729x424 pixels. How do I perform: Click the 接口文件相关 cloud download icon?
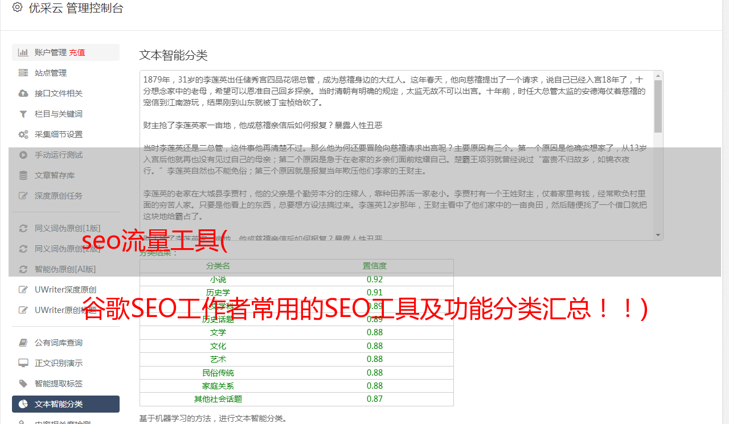(x=23, y=93)
